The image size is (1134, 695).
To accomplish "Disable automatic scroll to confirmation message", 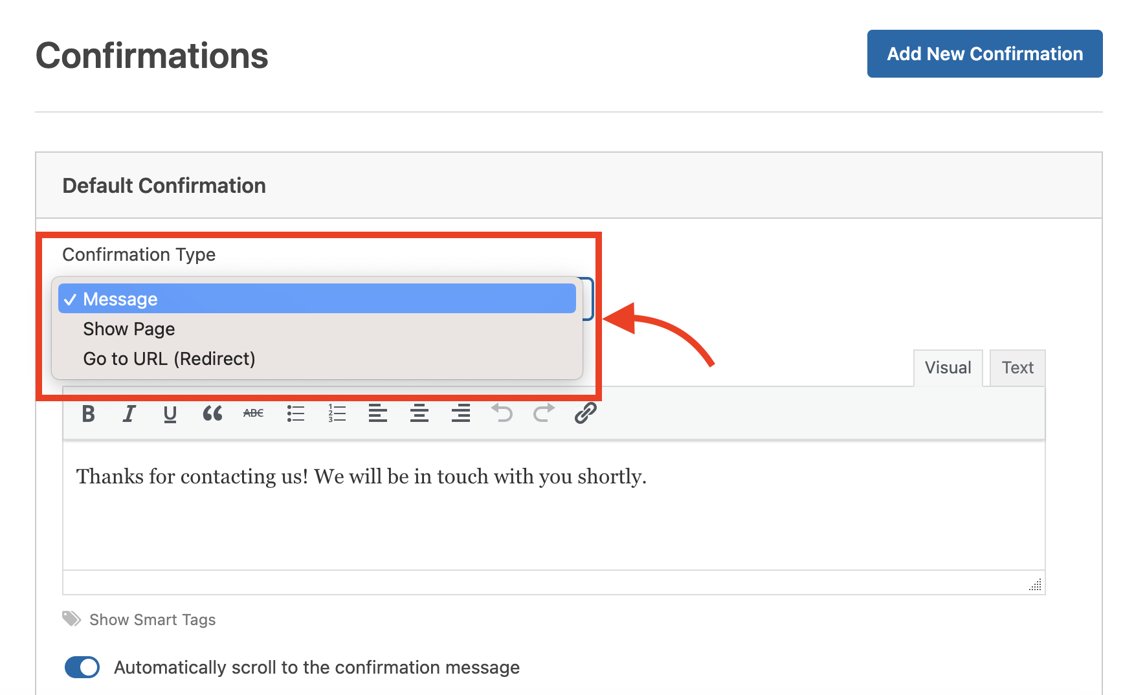I will point(82,667).
